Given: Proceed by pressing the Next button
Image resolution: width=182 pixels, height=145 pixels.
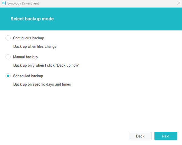Looking at the screenshot, I should pyautogui.click(x=166, y=136).
